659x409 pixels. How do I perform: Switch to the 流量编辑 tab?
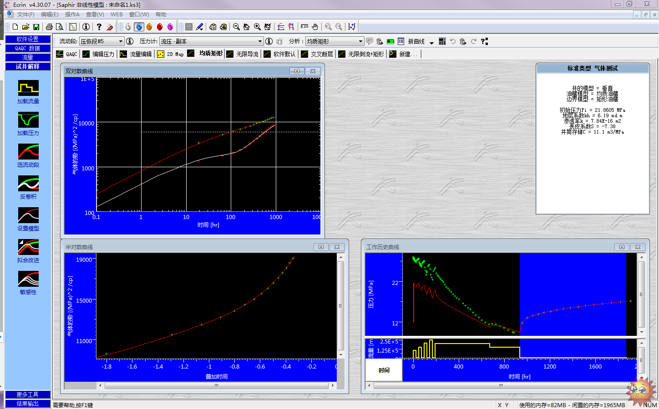point(136,54)
